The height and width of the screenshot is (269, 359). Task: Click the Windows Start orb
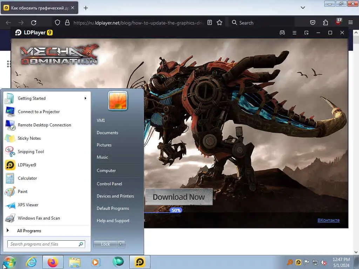(9, 262)
